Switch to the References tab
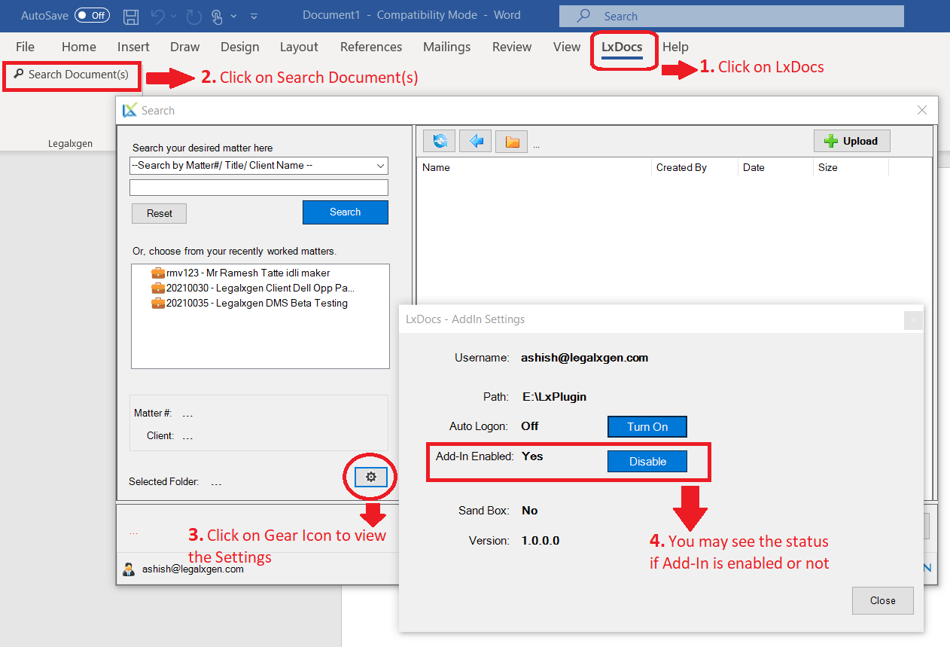This screenshot has width=950, height=647. pos(371,47)
